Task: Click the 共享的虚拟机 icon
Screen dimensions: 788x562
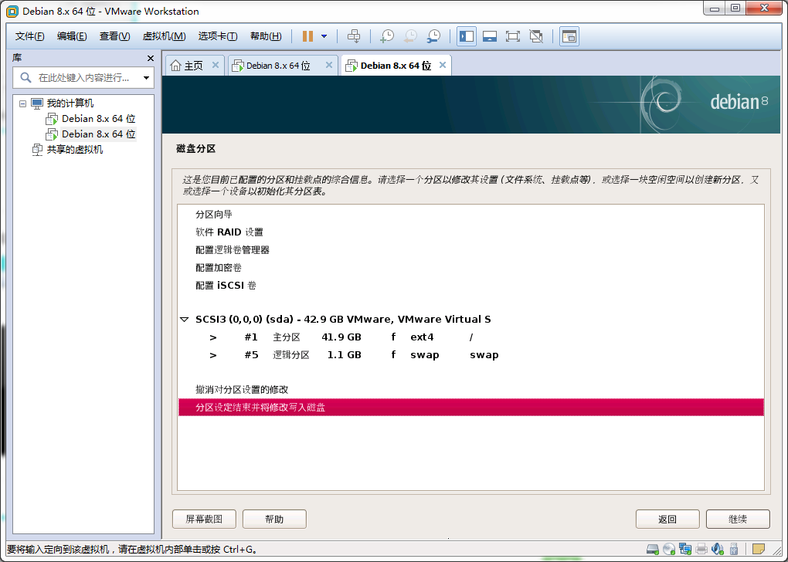Action: (37, 150)
